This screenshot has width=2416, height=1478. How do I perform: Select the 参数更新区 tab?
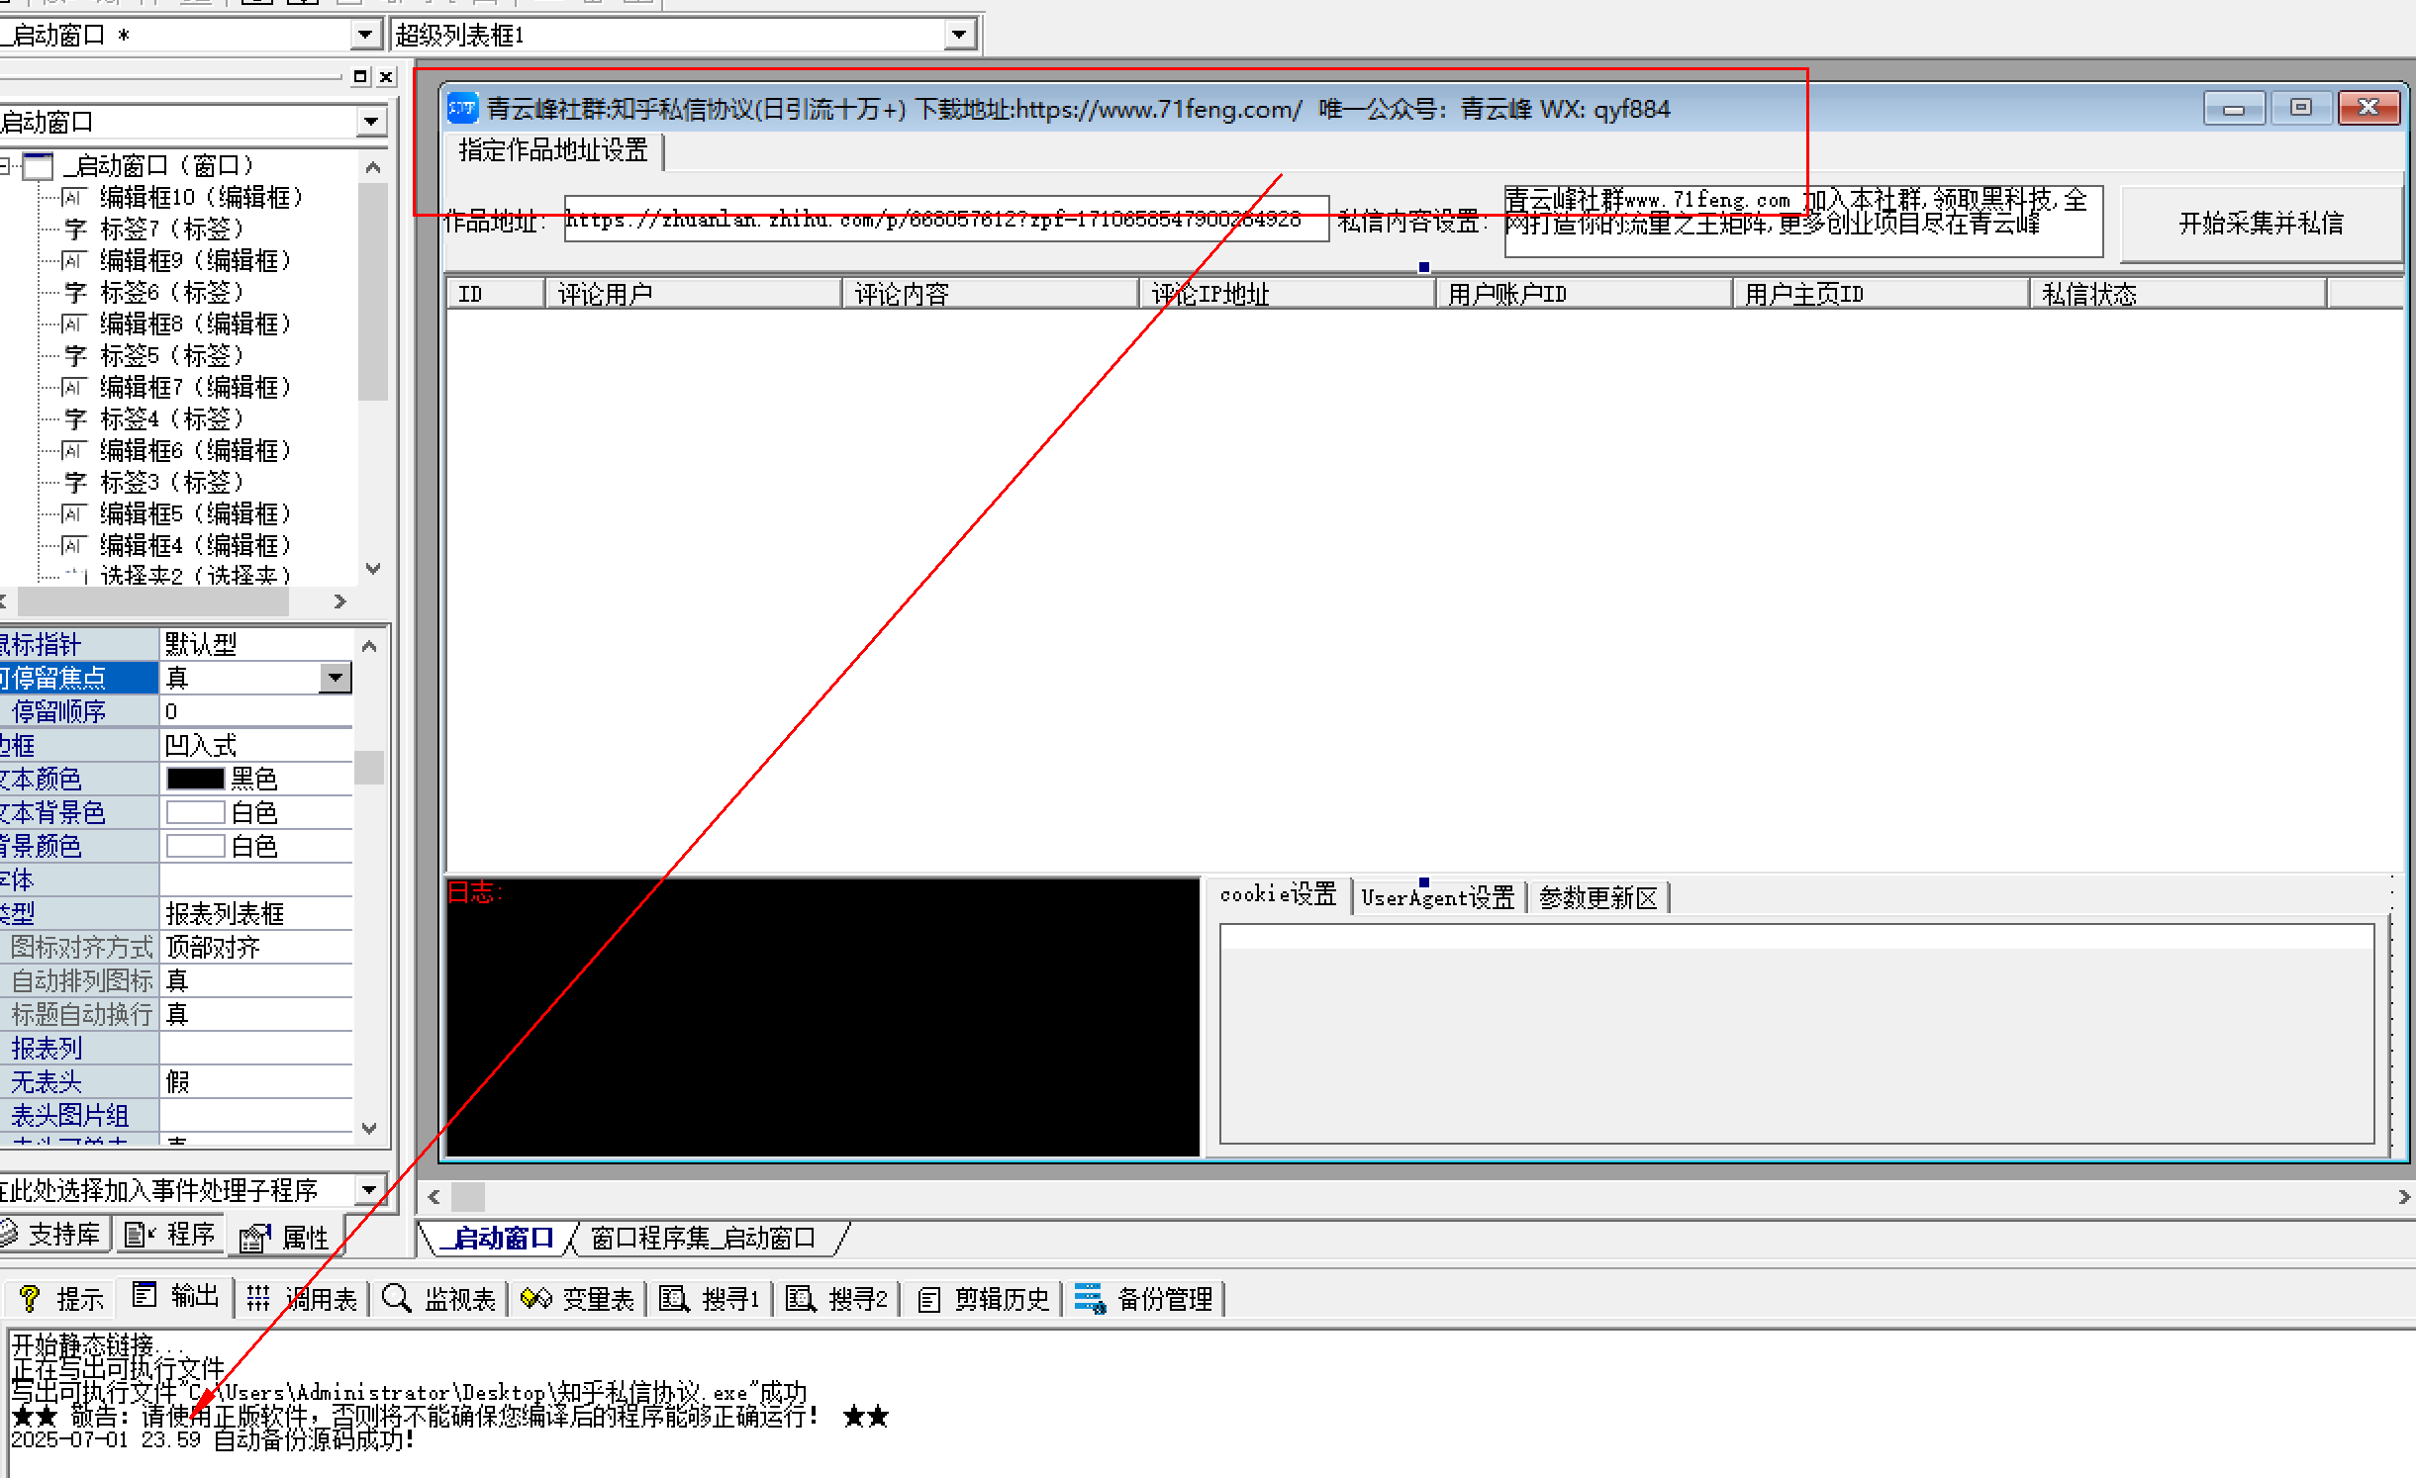(x=1597, y=897)
